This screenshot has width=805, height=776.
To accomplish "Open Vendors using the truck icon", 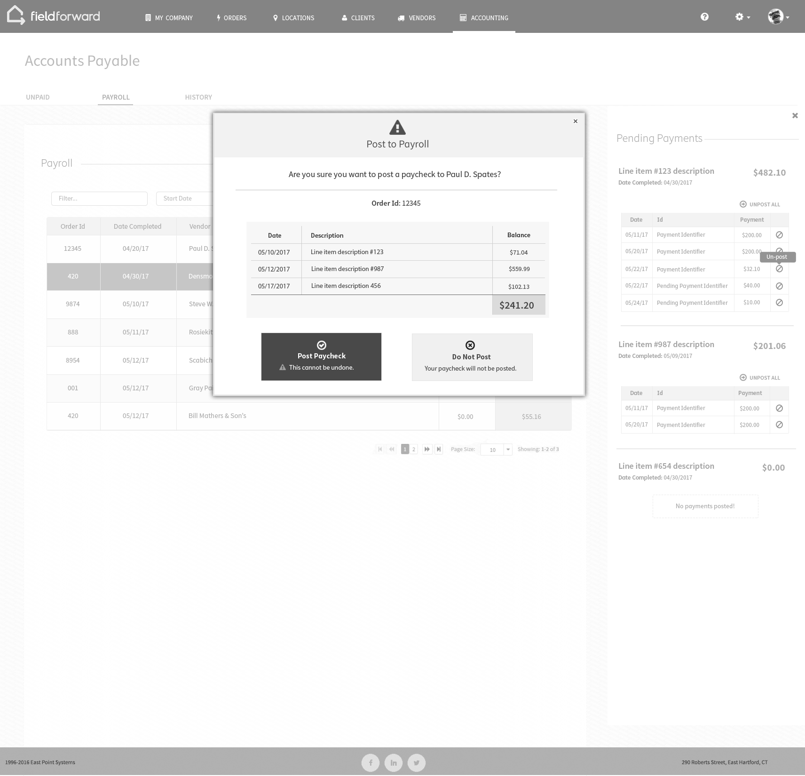I will (401, 18).
